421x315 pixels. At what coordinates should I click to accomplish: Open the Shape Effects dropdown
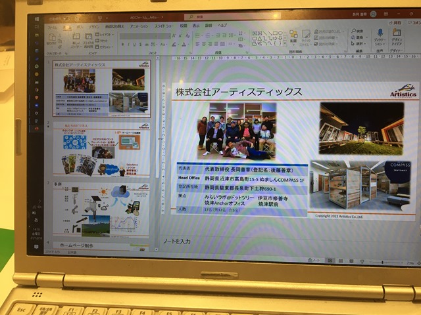(326, 44)
